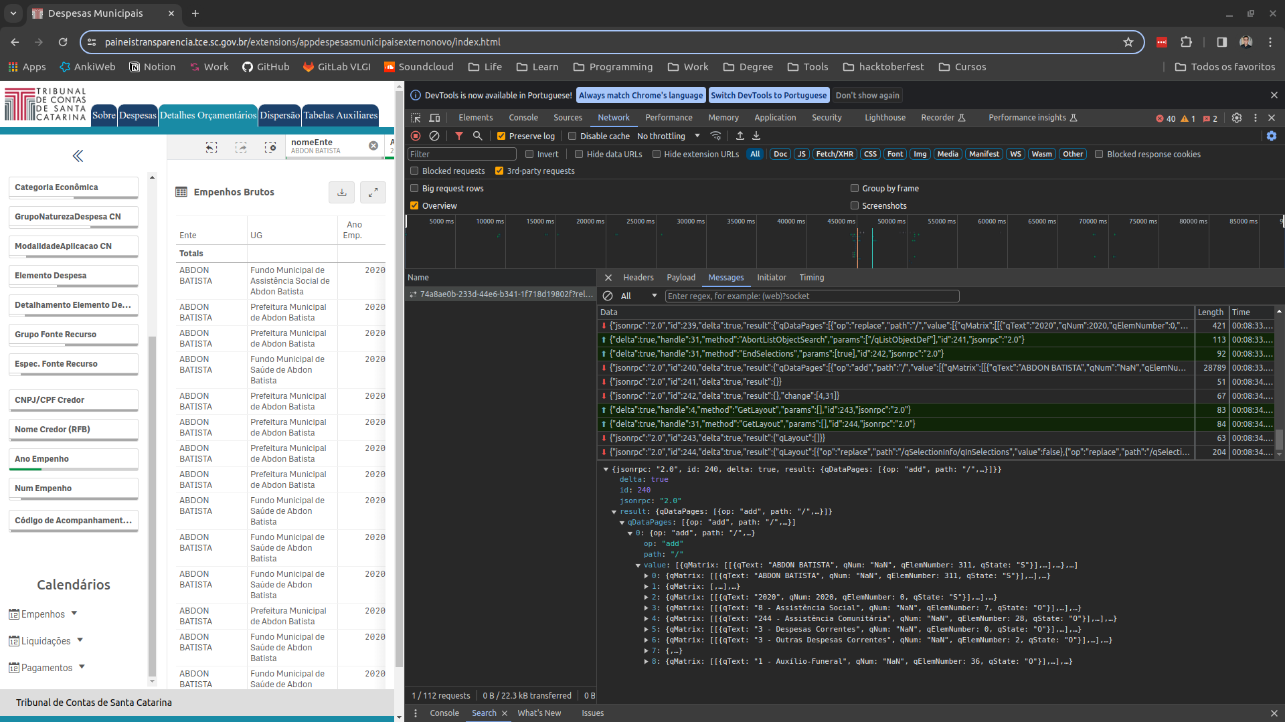The width and height of the screenshot is (1285, 722).
Task: Click the network filter funnel icon
Action: [x=459, y=136]
